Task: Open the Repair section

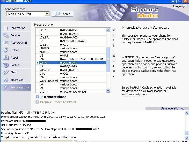Action: (x=16, y=58)
